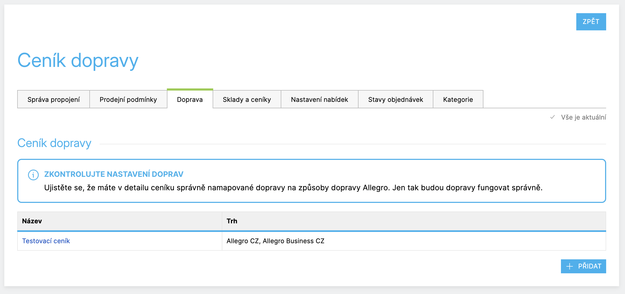Screen dimensions: 625x294
Task: Click the Ceník dopravy section heading
Action: [x=54, y=143]
